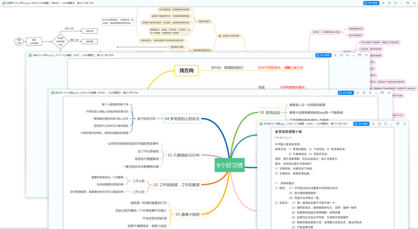Open 图片编辑 in the 朱文俊-8.7-阅读 window
The width and height of the screenshot is (418, 229).
(361, 124)
